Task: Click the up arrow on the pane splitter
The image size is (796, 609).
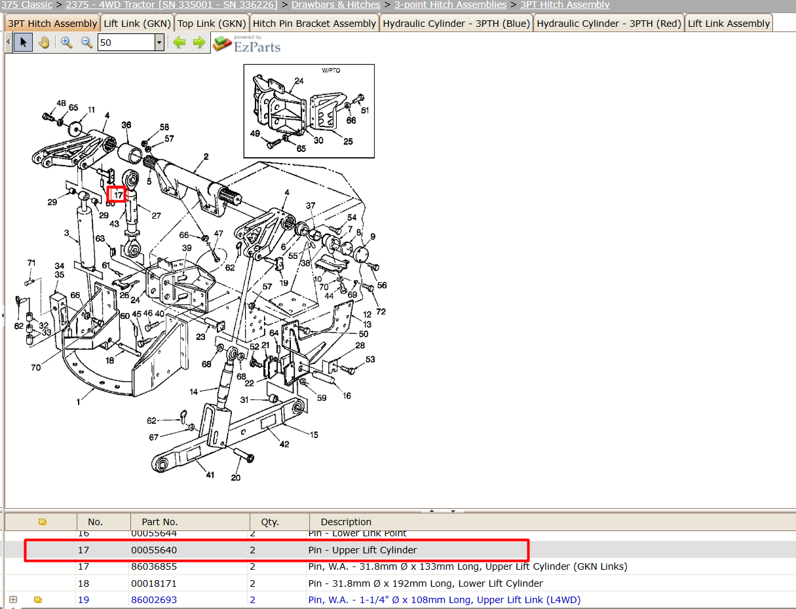Action: point(432,511)
